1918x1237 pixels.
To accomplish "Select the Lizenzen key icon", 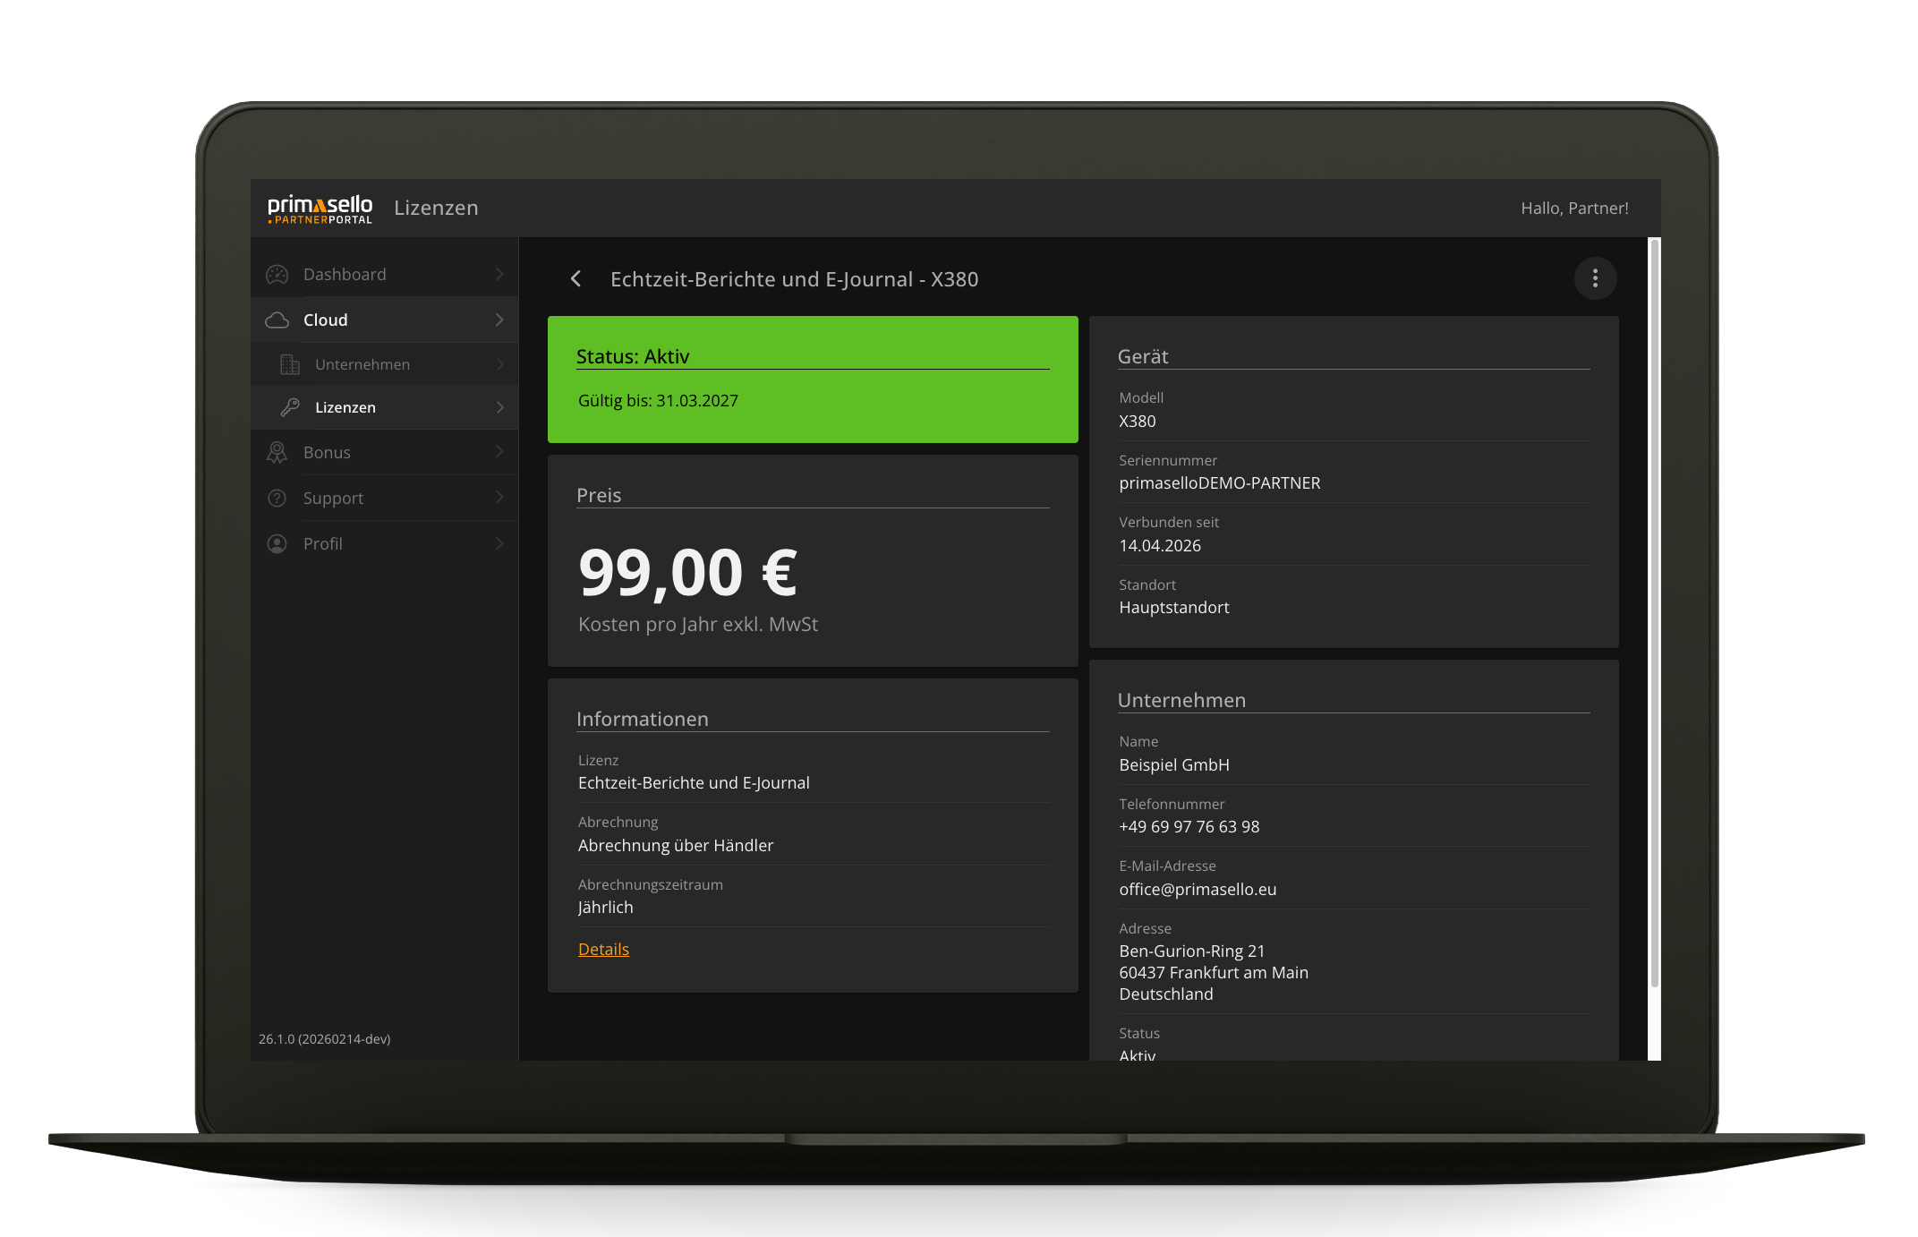I will pyautogui.click(x=288, y=407).
